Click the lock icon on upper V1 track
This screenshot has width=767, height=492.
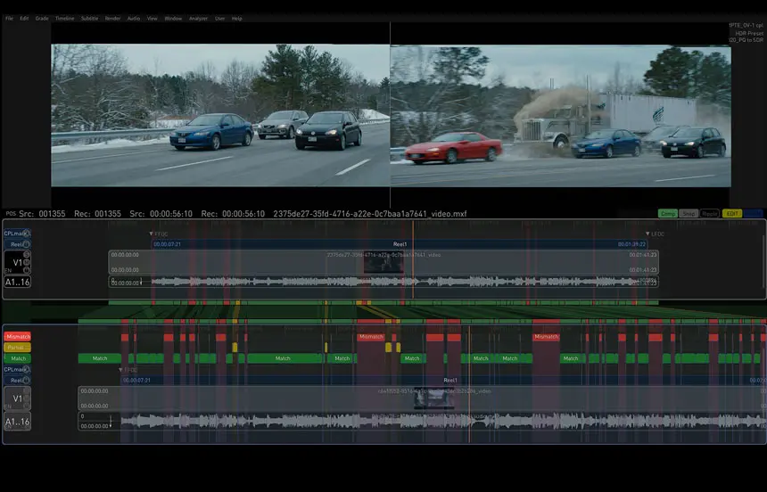pyautogui.click(x=27, y=270)
